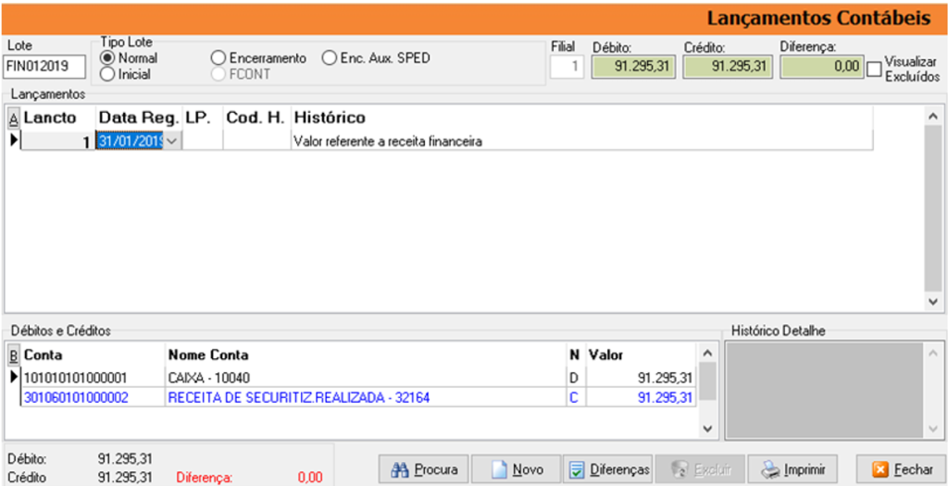Select the account cell 301060101000002
948x486 pixels.
[94, 398]
